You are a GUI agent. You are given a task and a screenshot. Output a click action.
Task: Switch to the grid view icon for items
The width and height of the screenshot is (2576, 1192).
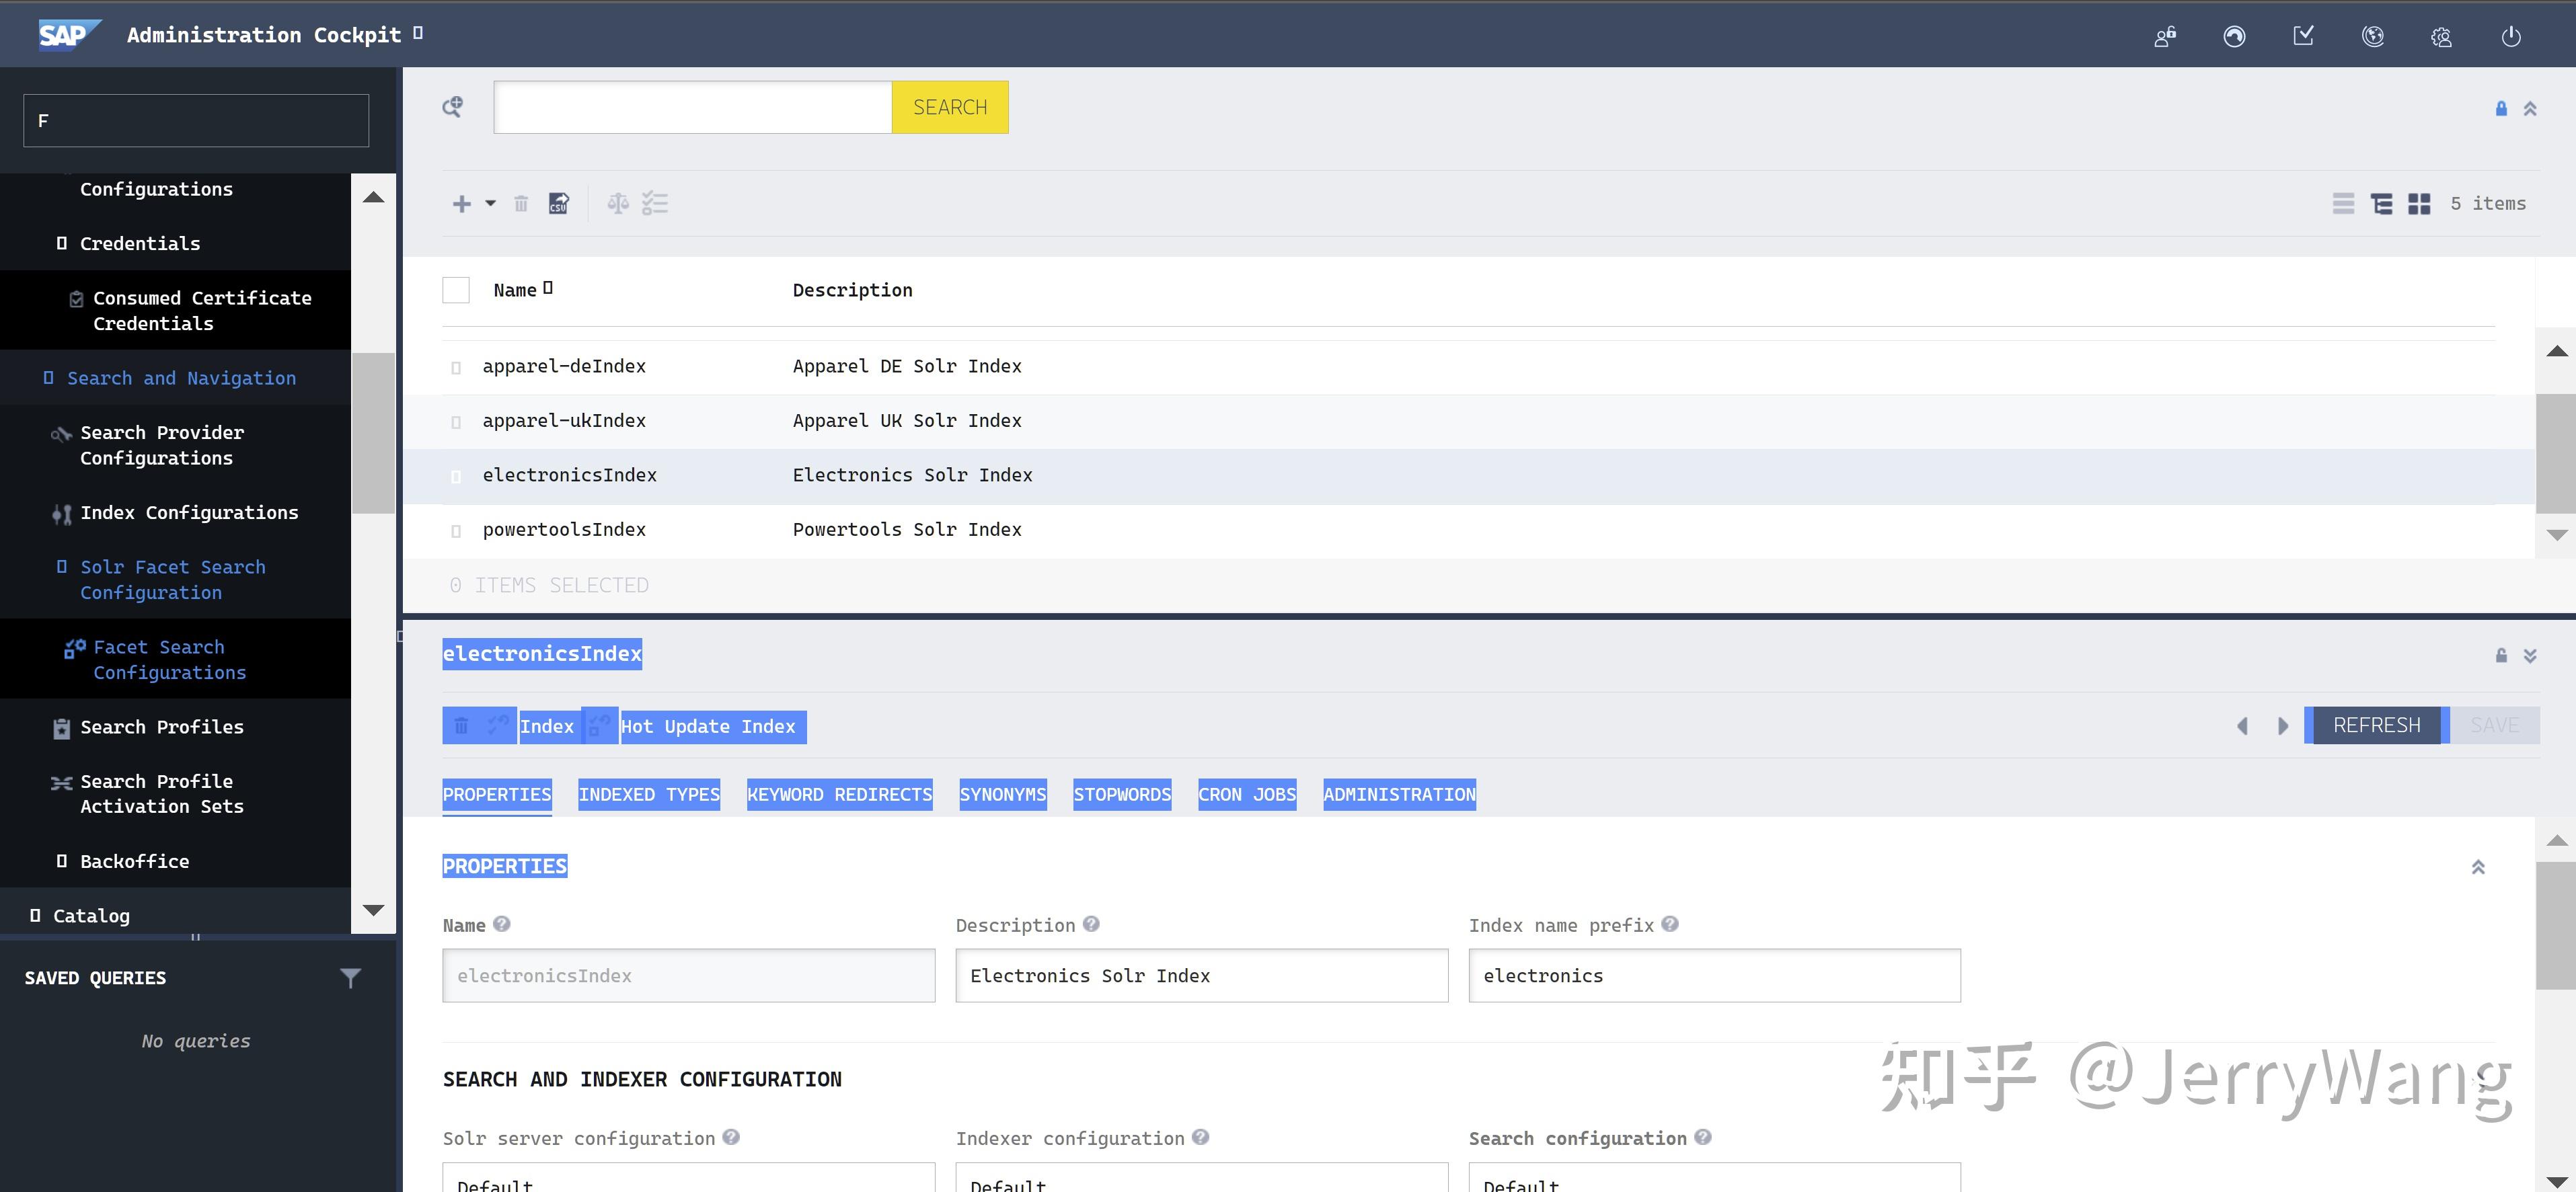(x=2420, y=203)
